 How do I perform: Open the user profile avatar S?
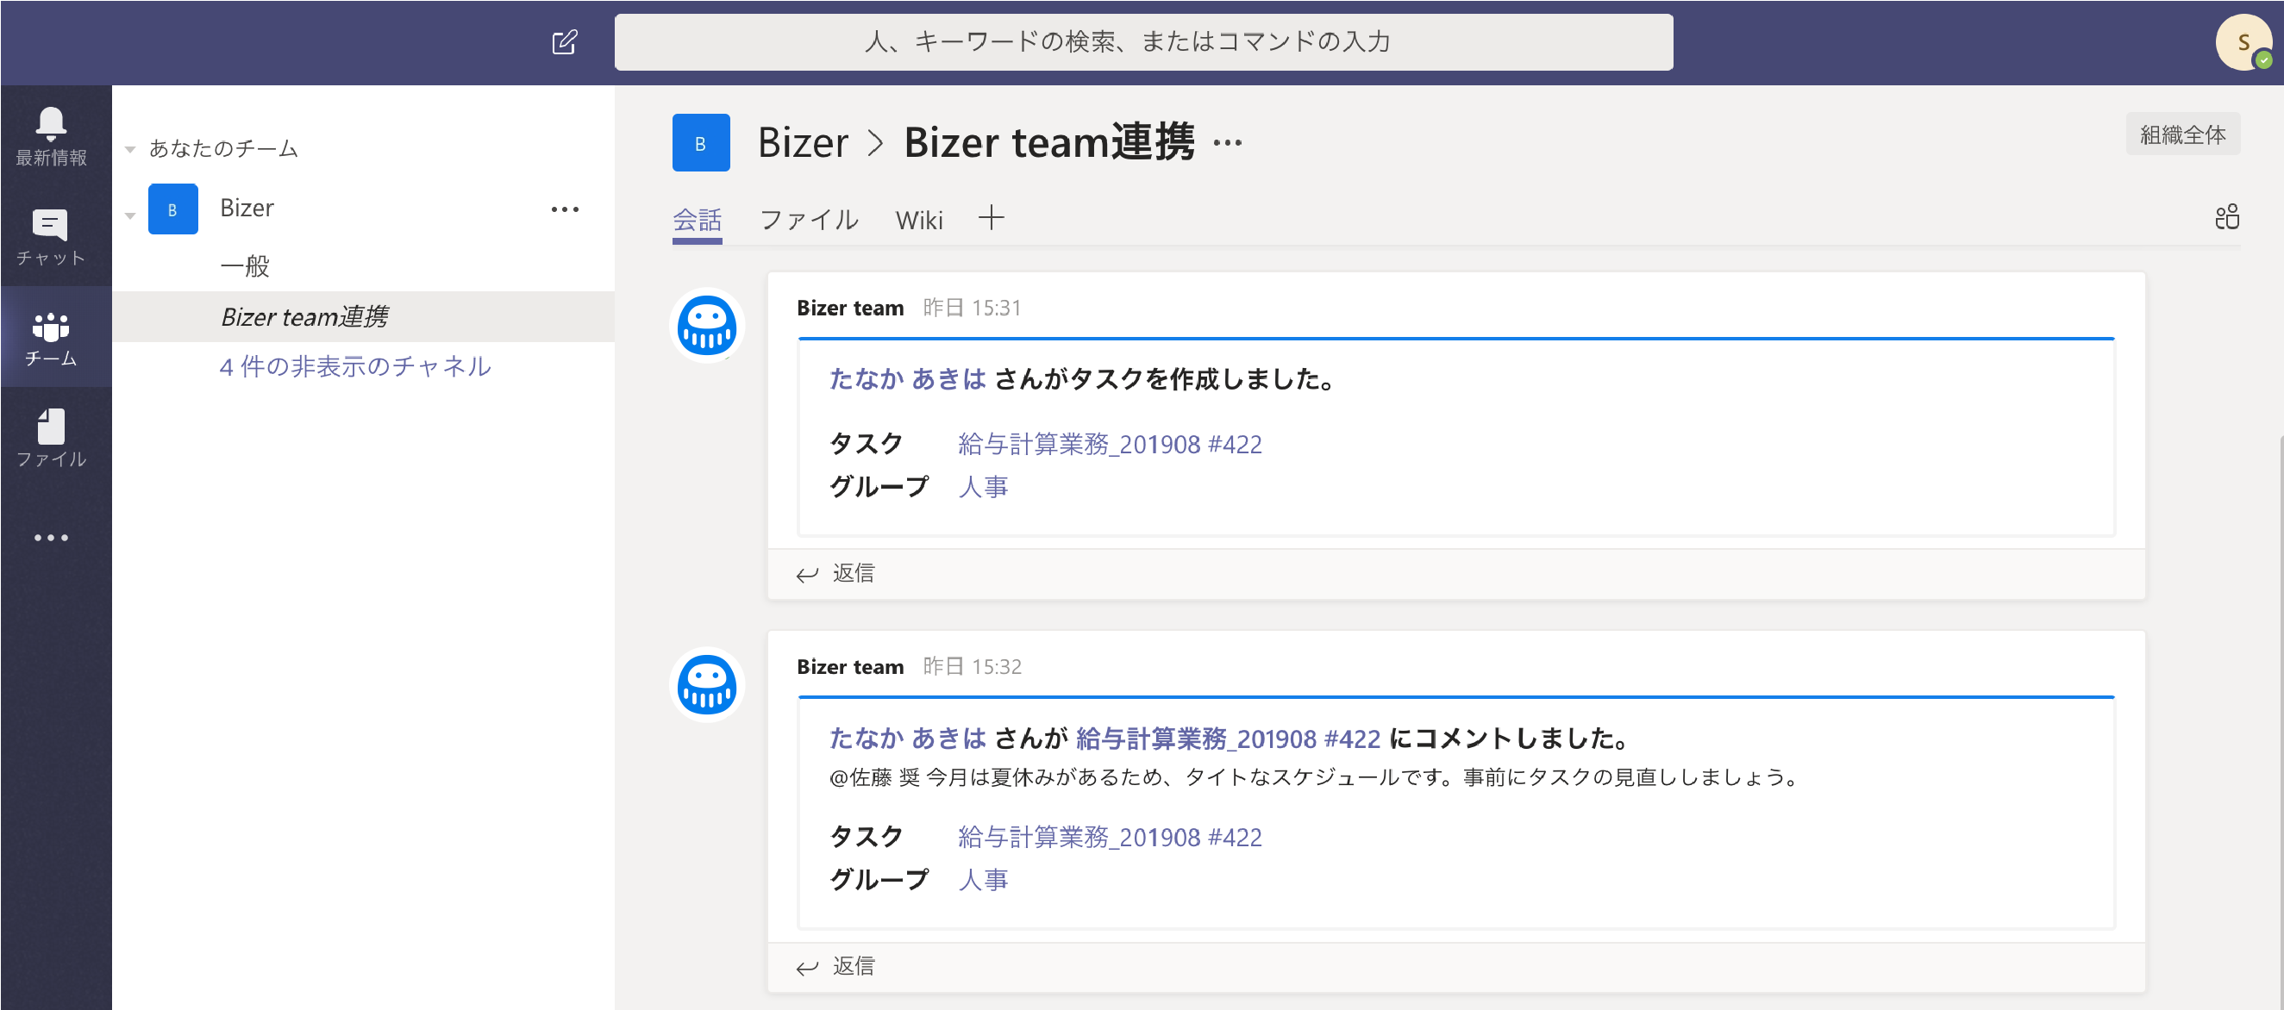(2243, 41)
